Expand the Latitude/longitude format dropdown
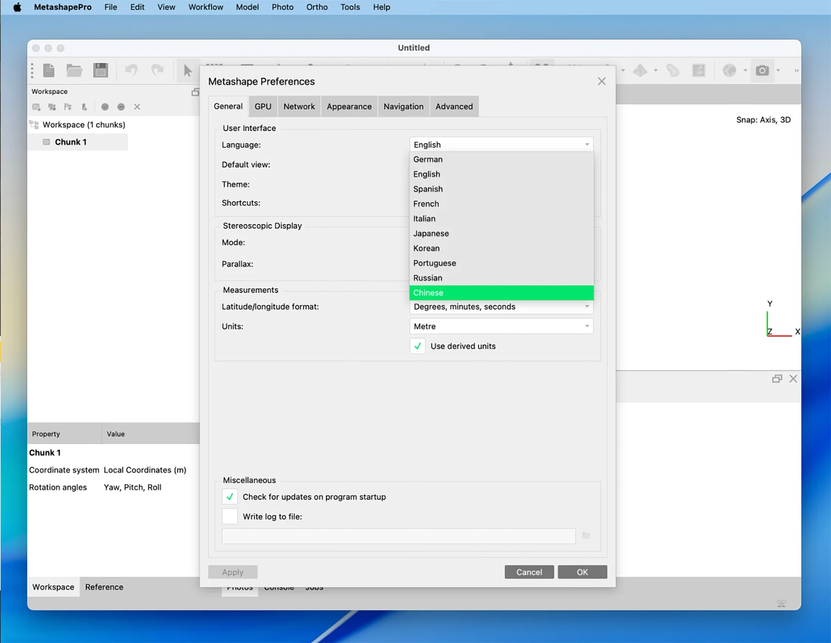831x643 pixels. click(501, 307)
